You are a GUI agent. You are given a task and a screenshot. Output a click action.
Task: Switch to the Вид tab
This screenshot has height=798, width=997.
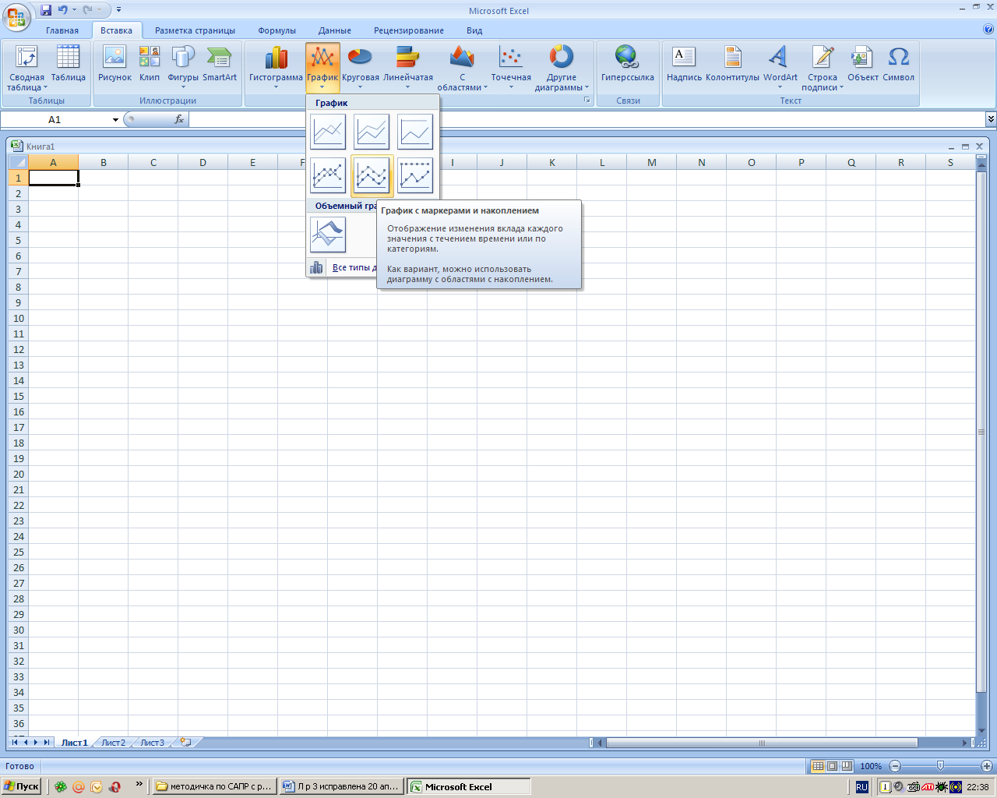click(x=474, y=30)
